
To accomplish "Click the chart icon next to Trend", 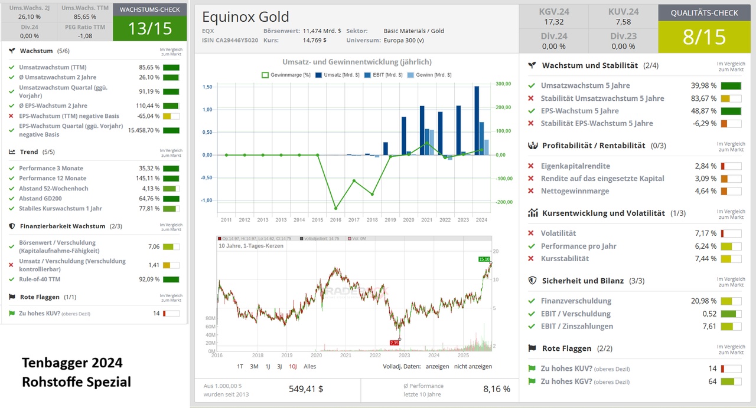I will (12, 152).
